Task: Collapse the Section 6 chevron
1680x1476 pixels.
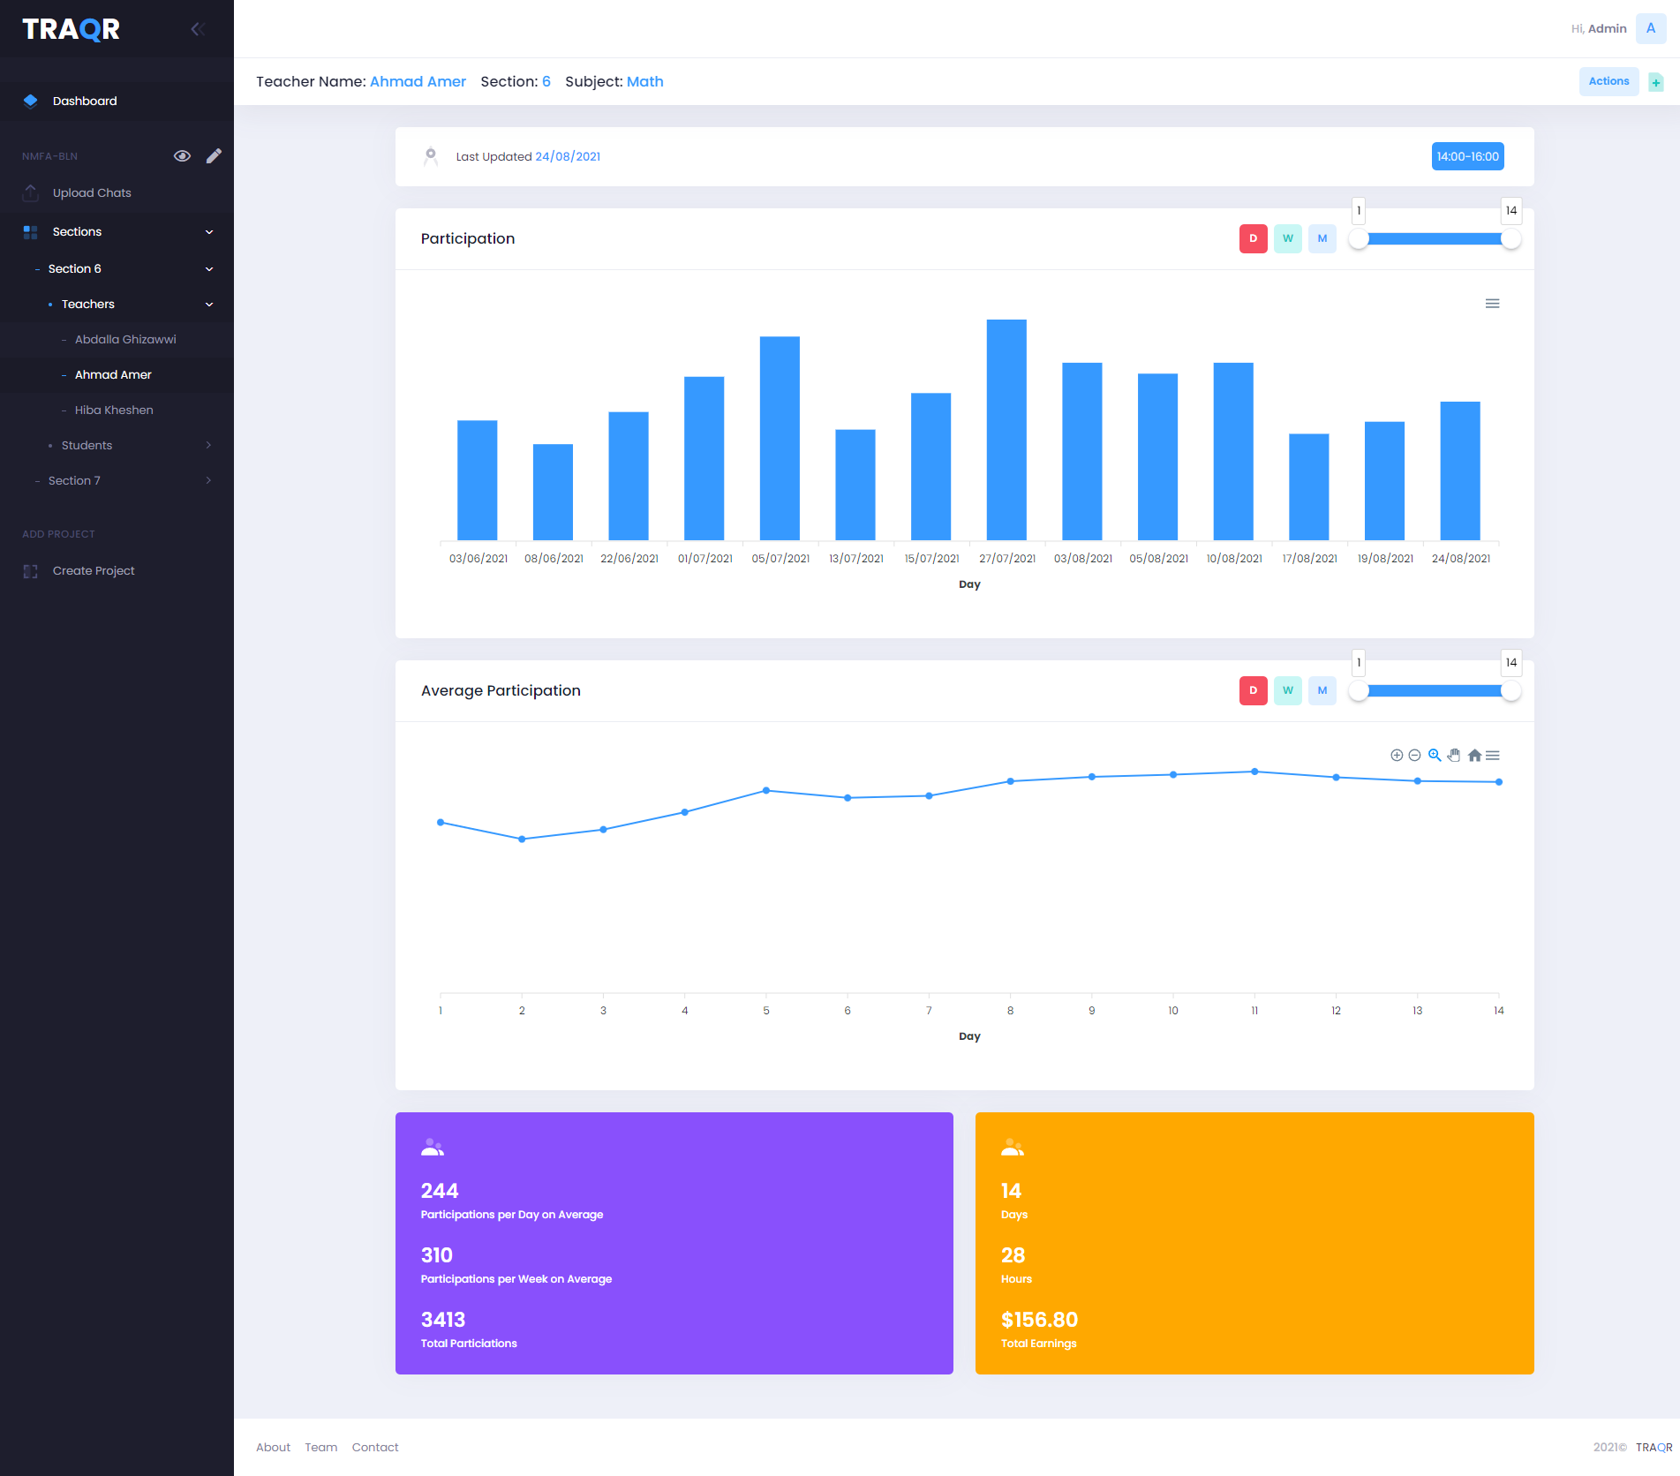Action: pos(209,269)
